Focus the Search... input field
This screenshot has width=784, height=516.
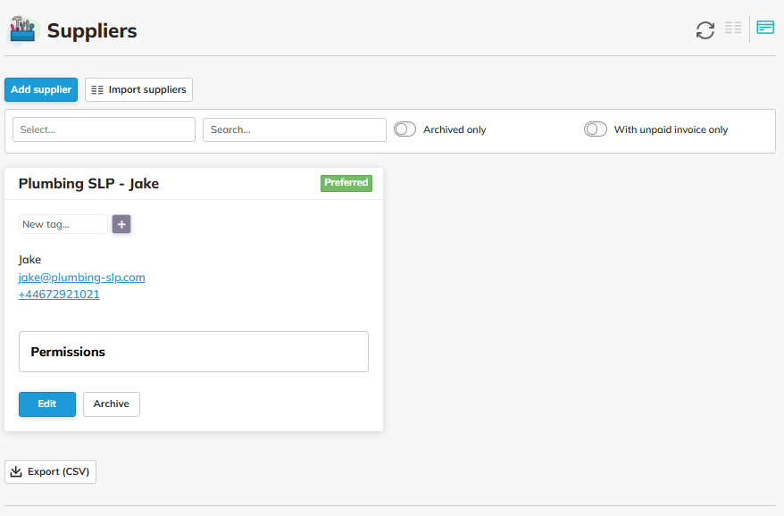[x=294, y=129]
